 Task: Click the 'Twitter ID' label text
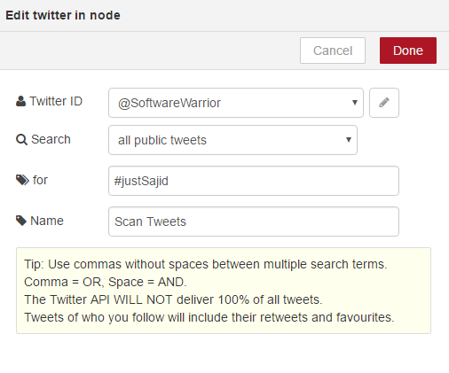(x=56, y=101)
